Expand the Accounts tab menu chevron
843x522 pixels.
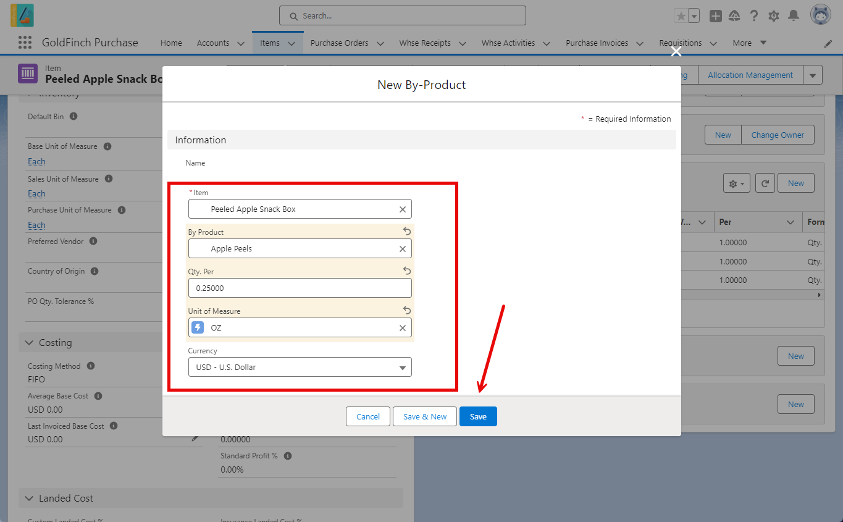coord(241,43)
